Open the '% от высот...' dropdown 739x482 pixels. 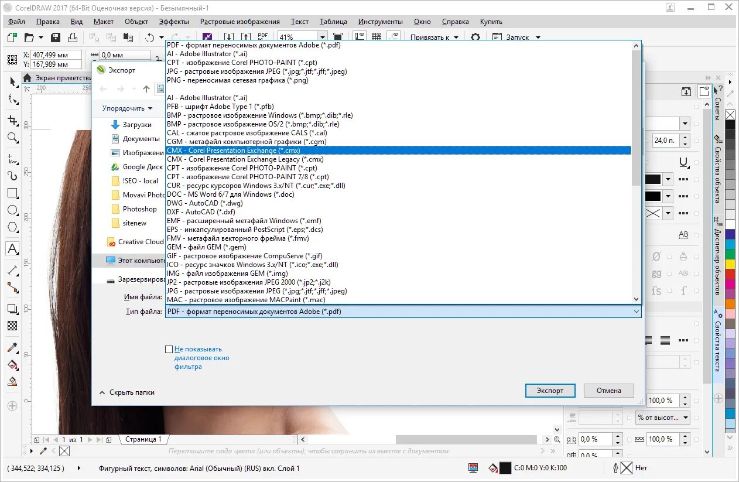pyautogui.click(x=663, y=418)
